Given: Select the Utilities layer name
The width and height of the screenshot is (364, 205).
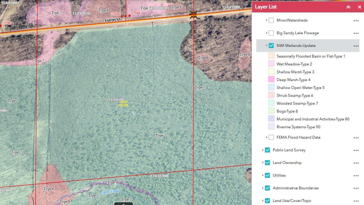Looking at the screenshot, I should (279, 175).
